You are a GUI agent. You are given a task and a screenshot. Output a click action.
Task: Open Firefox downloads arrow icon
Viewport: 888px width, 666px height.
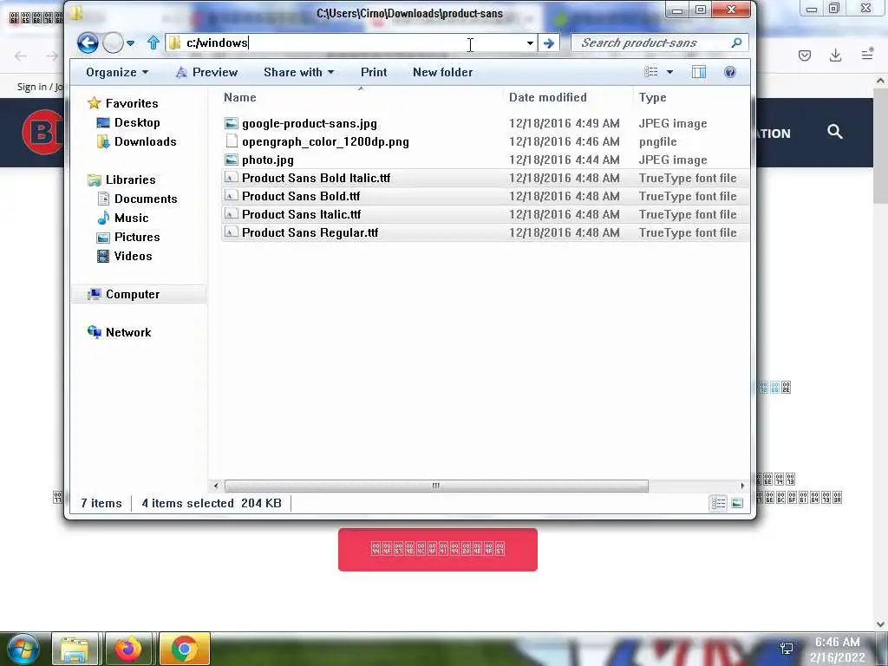point(835,55)
